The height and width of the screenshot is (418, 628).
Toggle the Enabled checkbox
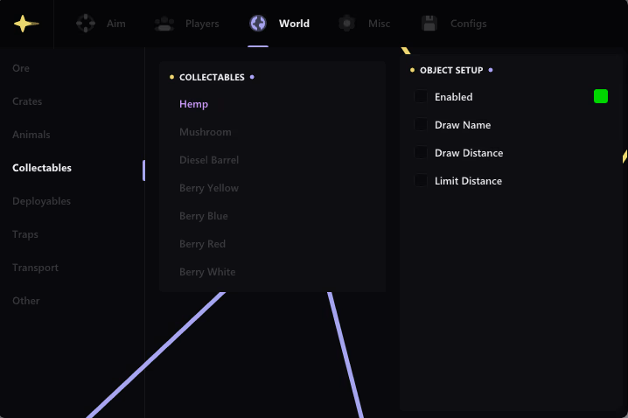pyautogui.click(x=421, y=96)
